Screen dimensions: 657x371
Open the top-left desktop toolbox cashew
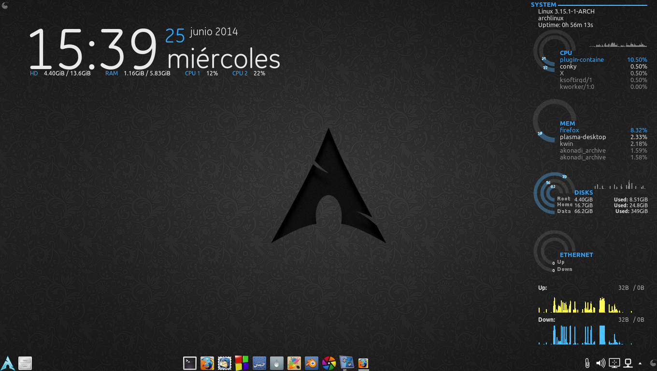[x=4, y=5]
